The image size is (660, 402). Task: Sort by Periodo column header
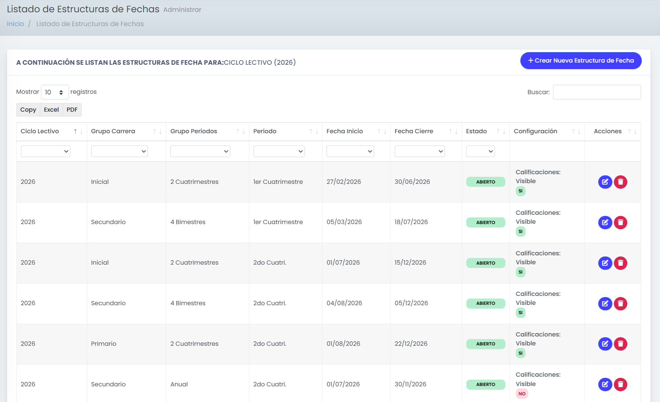click(285, 131)
